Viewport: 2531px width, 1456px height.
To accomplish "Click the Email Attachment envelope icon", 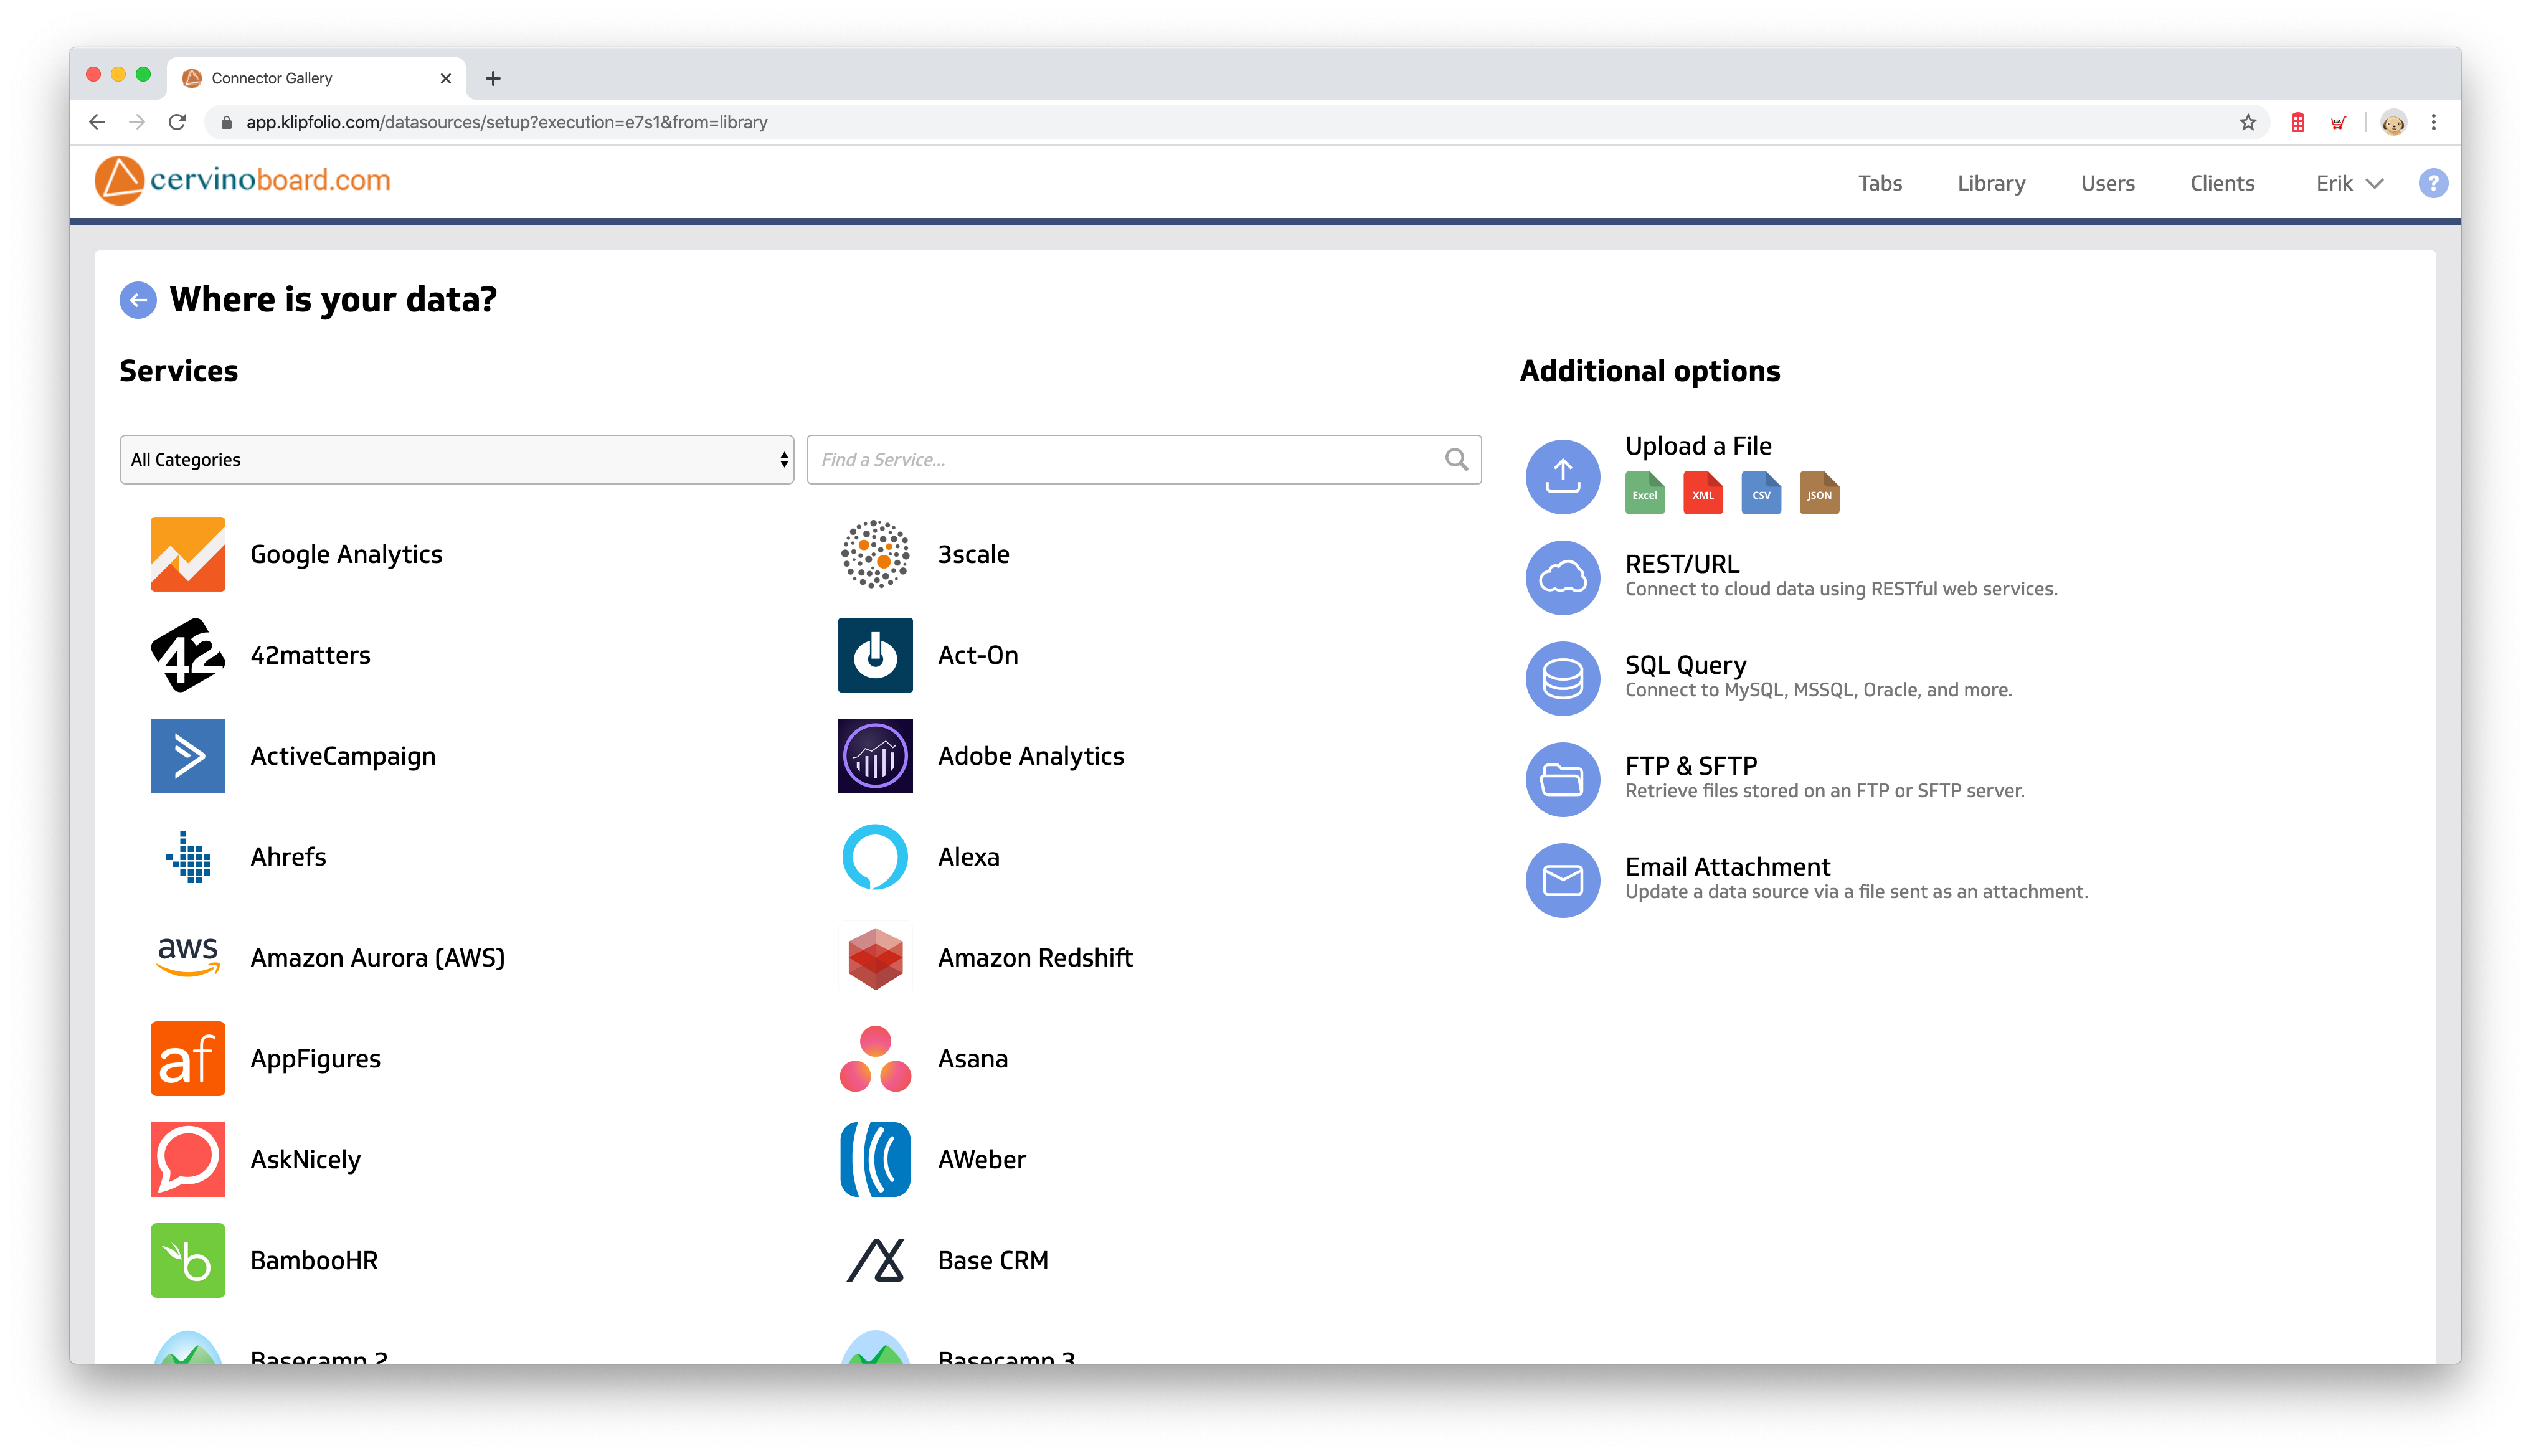I will tap(1562, 880).
